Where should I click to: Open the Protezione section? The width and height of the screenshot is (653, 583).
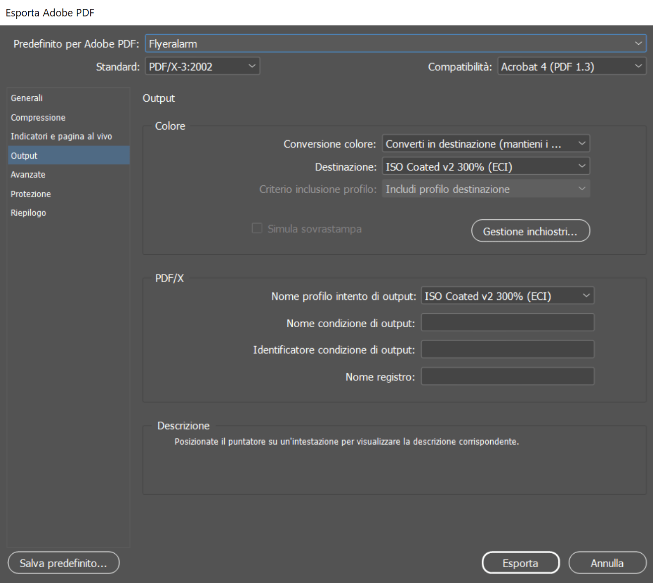pos(31,194)
